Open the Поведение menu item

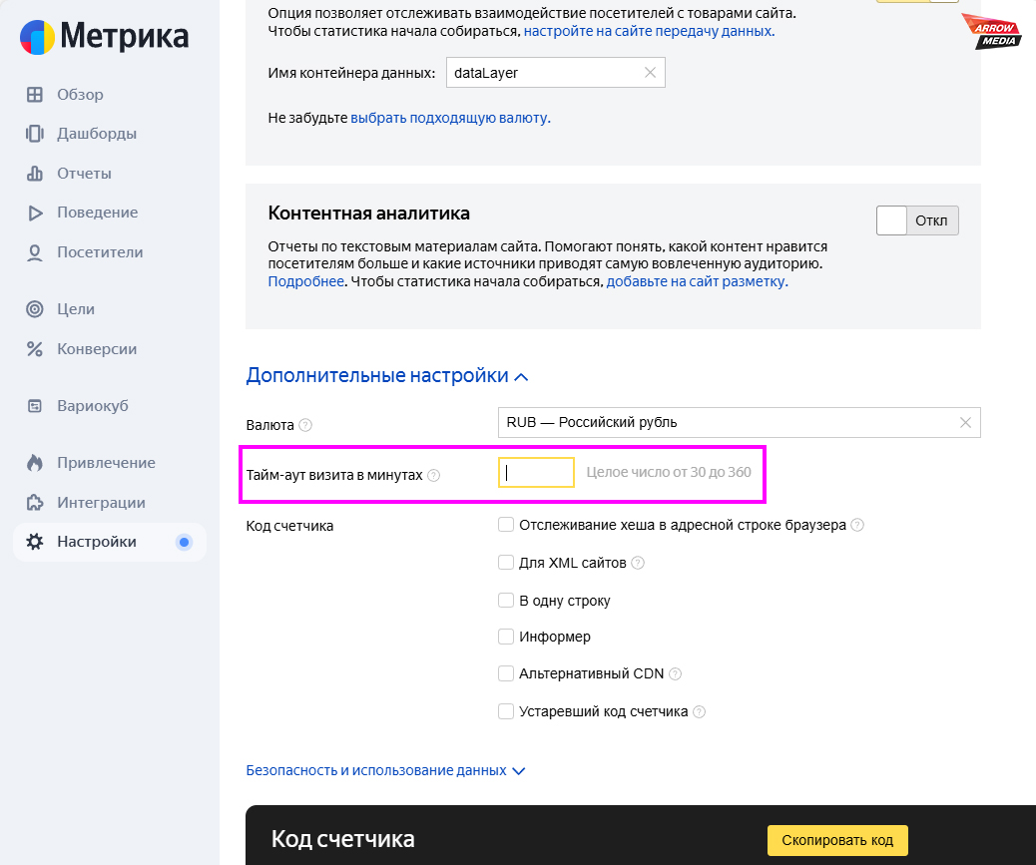point(97,213)
